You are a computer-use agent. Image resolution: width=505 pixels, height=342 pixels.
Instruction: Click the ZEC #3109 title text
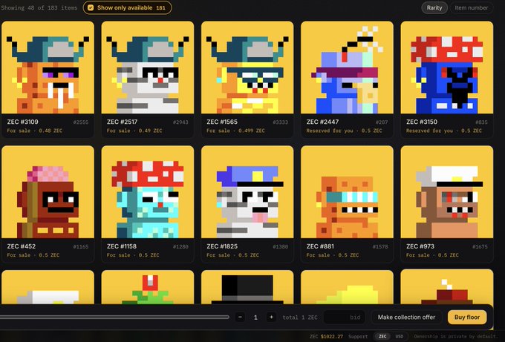click(x=22, y=122)
